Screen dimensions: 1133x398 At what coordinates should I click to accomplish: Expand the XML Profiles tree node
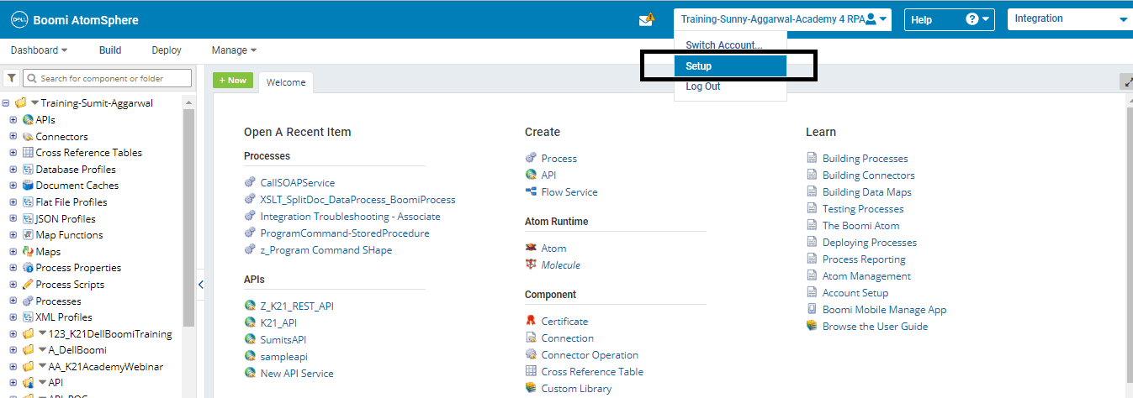click(13, 317)
